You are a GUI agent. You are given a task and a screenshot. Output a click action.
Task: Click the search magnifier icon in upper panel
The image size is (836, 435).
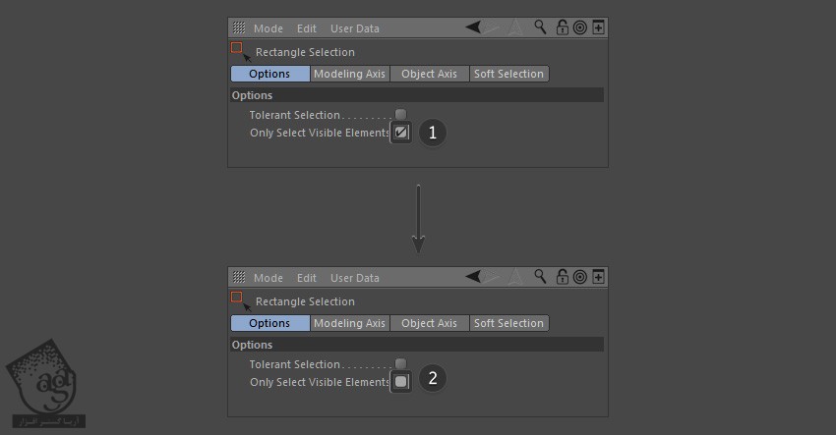coord(540,27)
